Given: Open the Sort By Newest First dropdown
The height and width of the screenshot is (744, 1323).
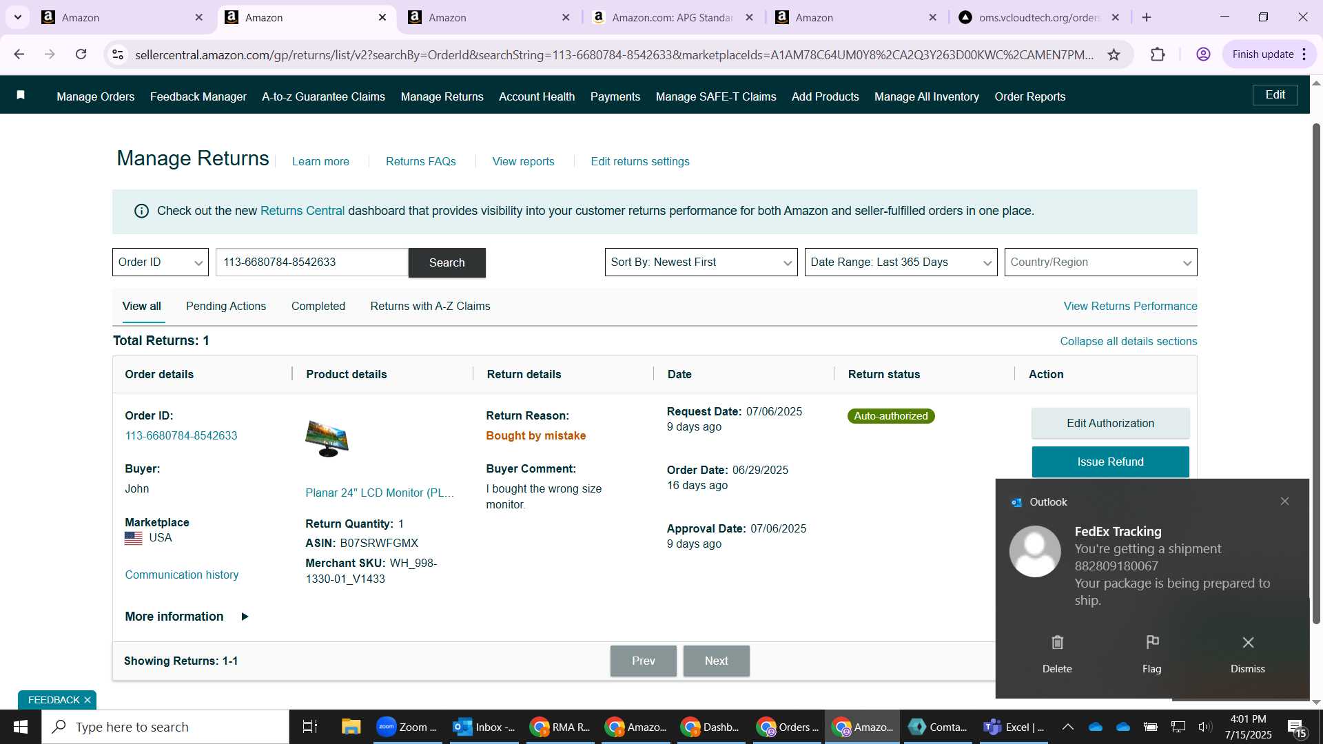Looking at the screenshot, I should [x=701, y=262].
